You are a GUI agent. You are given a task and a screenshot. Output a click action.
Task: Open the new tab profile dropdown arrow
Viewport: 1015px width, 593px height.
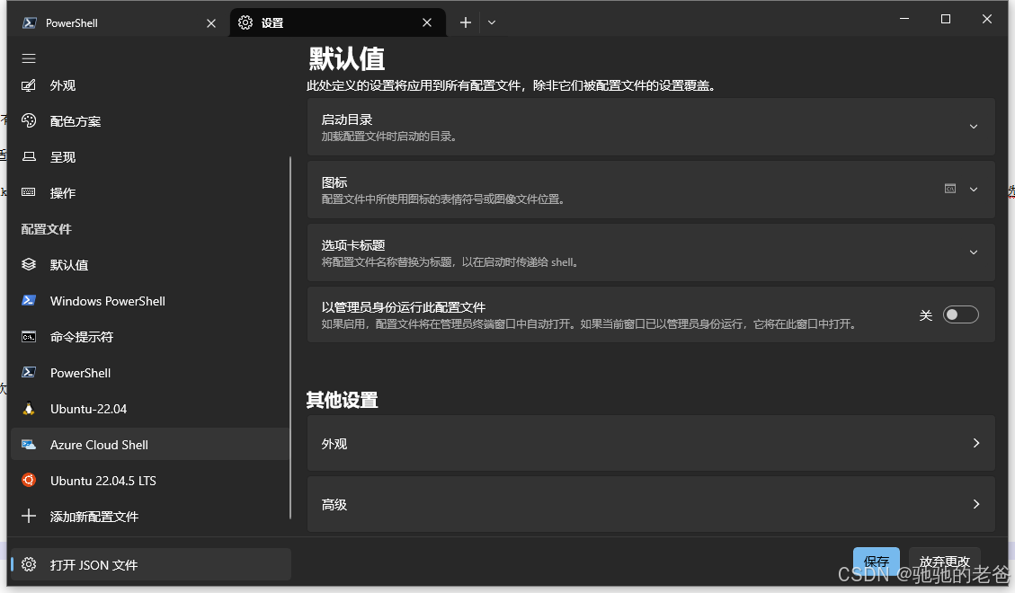click(492, 22)
